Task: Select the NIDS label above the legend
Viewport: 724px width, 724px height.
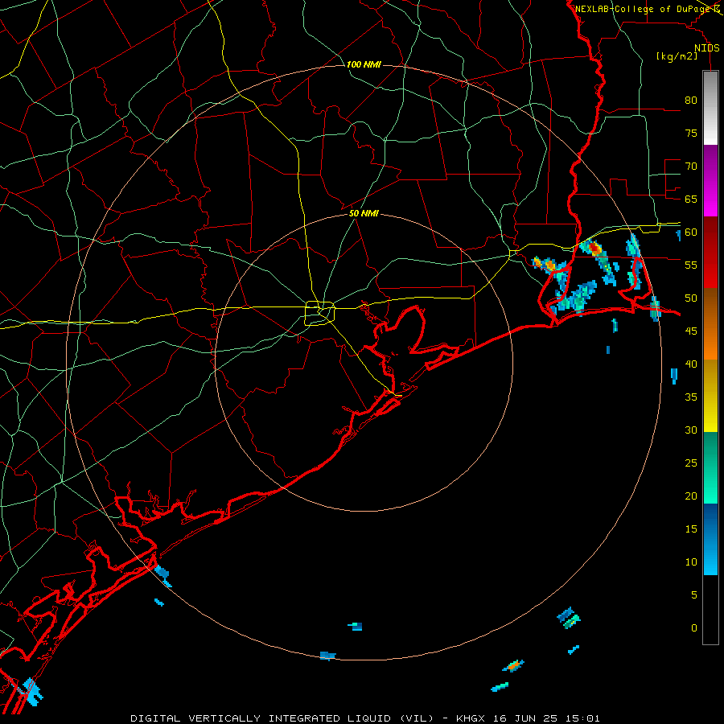Action: coord(706,48)
